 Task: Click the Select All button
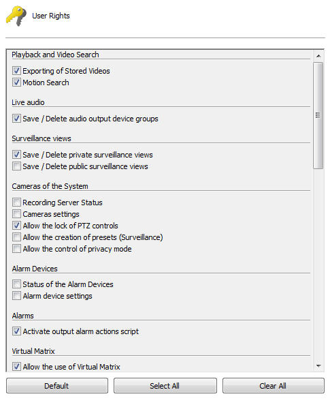(x=165, y=386)
